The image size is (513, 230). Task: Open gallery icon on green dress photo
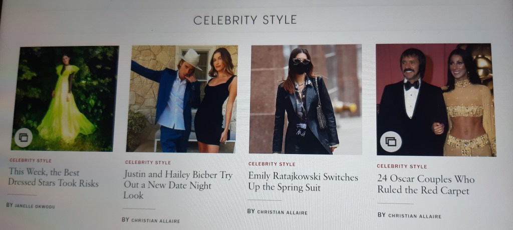[x=24, y=137]
